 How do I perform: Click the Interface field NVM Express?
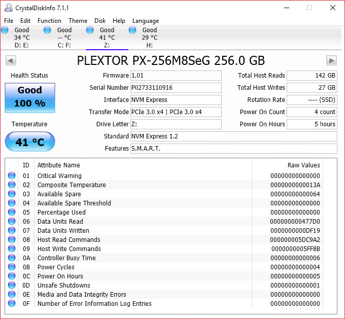[176, 100]
